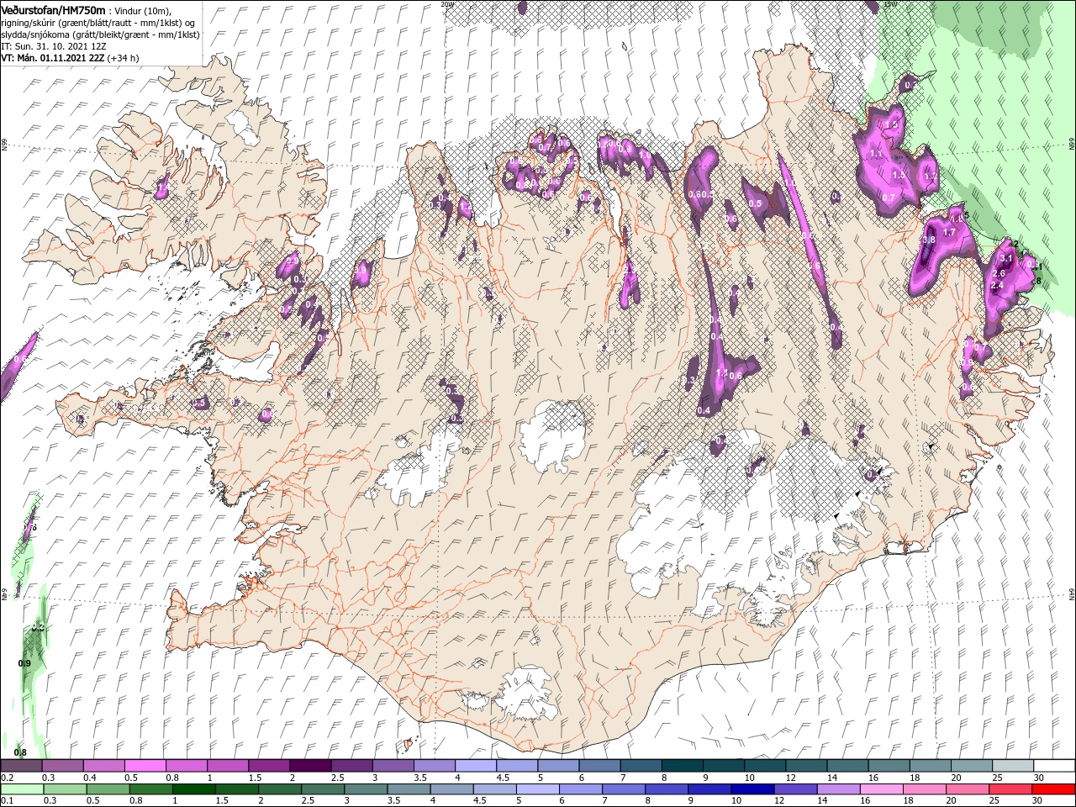Pick bottom-row legend swatch between 7 and 8

coord(624,789)
